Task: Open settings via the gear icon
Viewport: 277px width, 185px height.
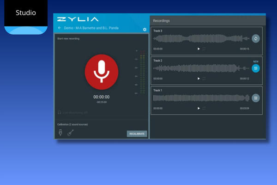Action: pos(145,30)
